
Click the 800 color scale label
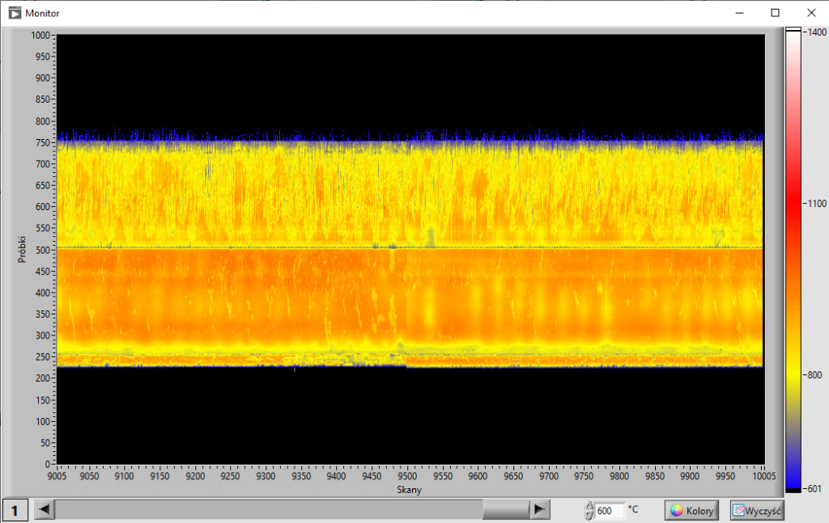[x=814, y=375]
